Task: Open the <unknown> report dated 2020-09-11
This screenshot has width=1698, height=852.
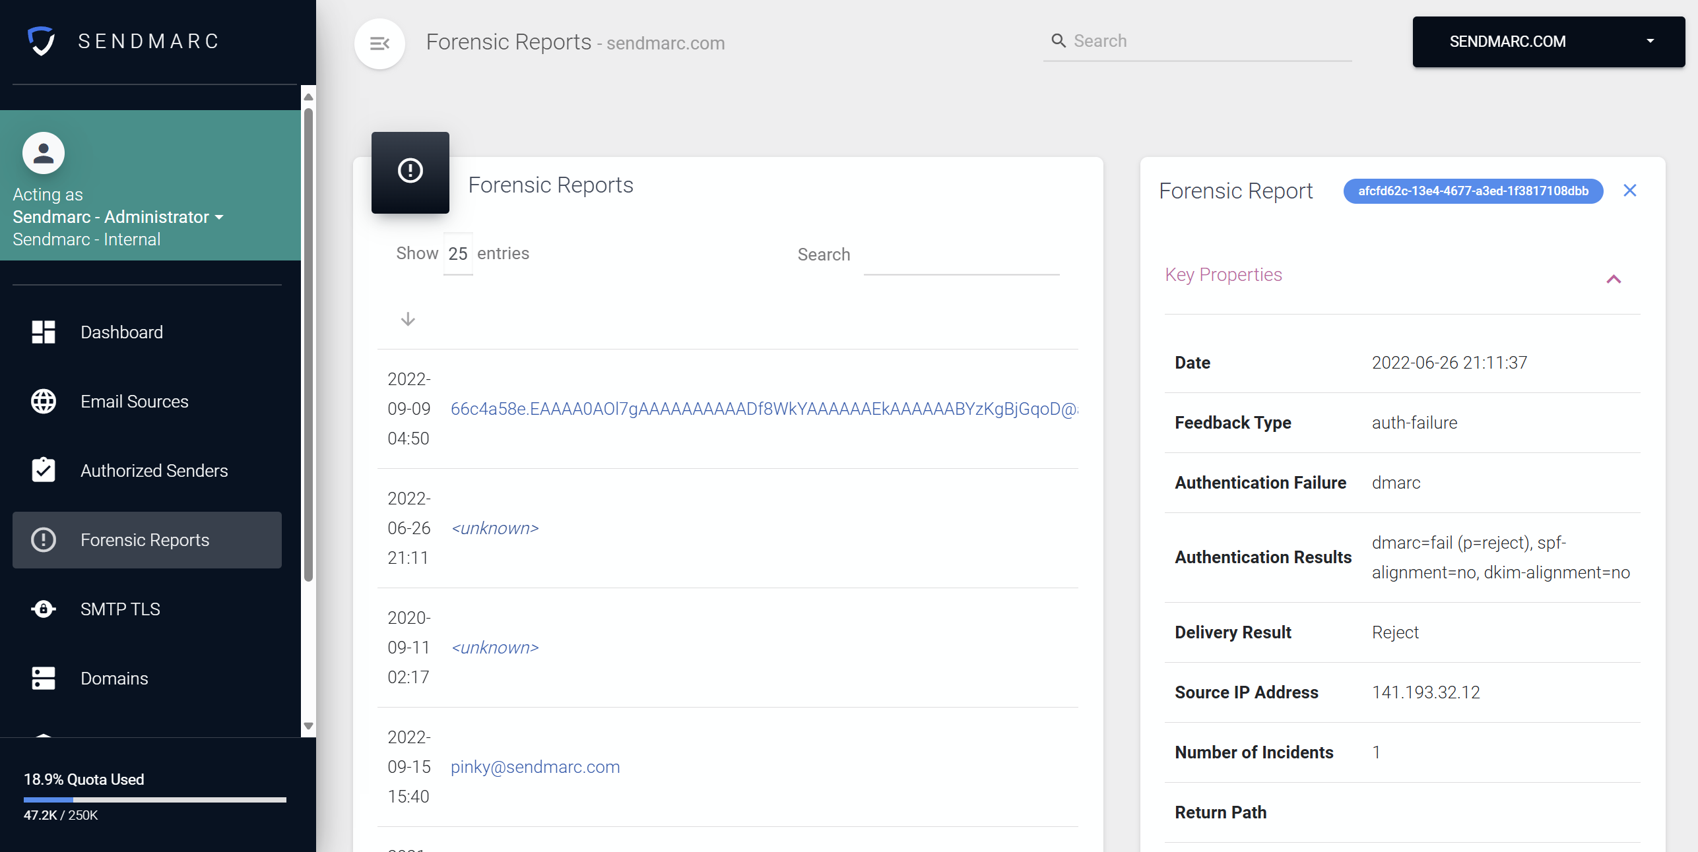Action: coord(495,648)
